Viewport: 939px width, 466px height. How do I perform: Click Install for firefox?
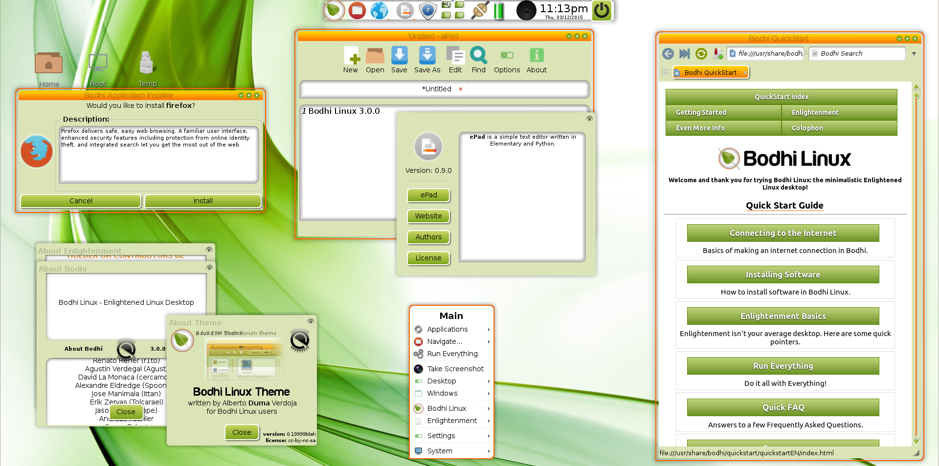pyautogui.click(x=203, y=201)
